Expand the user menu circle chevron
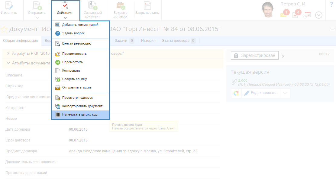Image resolution: width=336 pixels, height=180 pixels. pyautogui.click(x=319, y=15)
